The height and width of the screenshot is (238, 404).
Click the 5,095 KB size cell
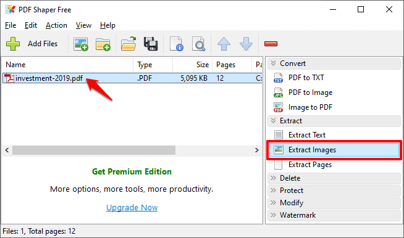pos(194,78)
